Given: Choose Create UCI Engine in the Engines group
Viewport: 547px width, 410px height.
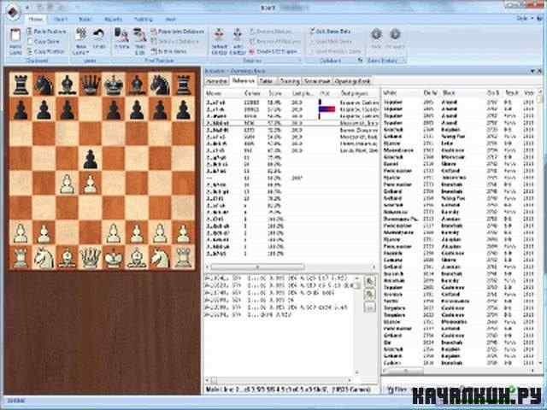Looking at the screenshot, I should tap(273, 51).
